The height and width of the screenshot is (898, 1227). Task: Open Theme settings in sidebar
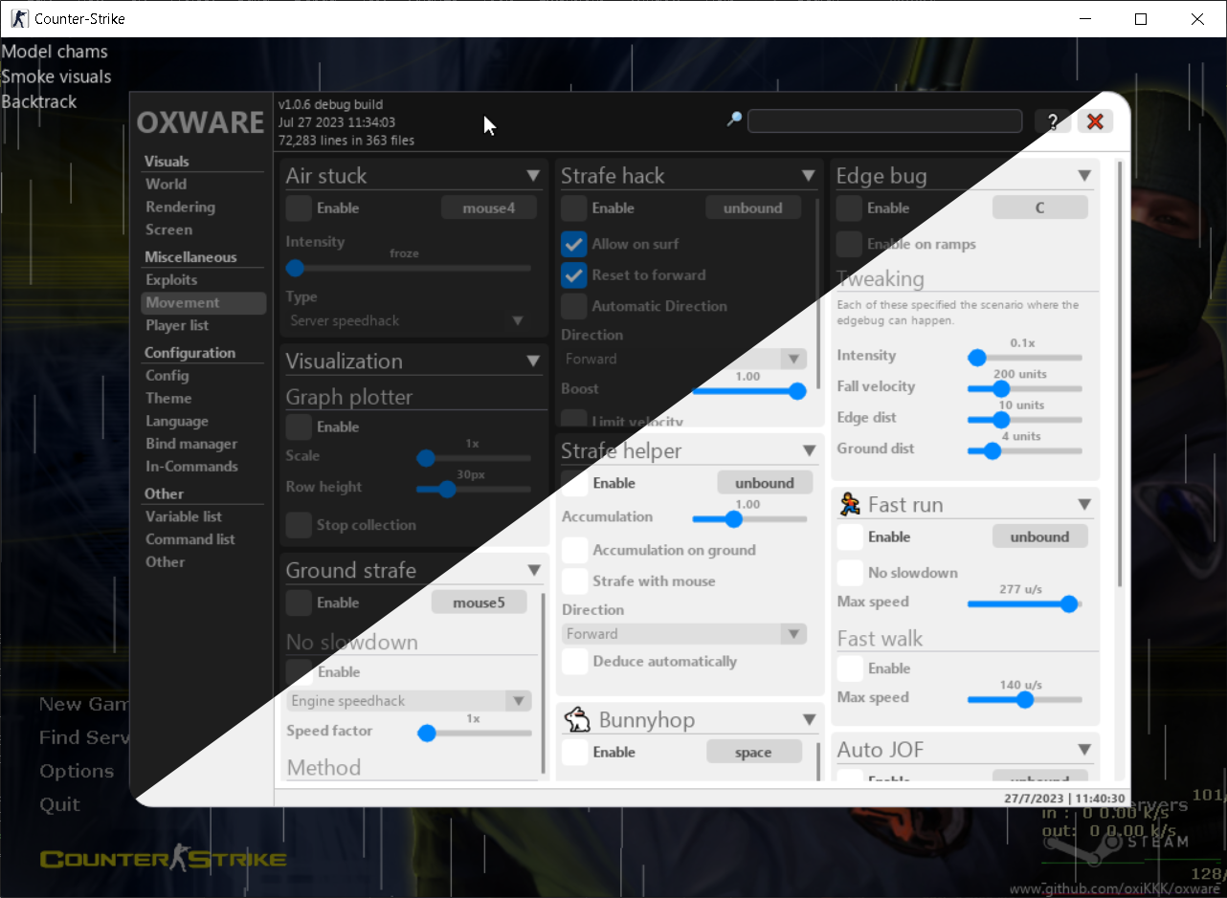[x=168, y=399]
